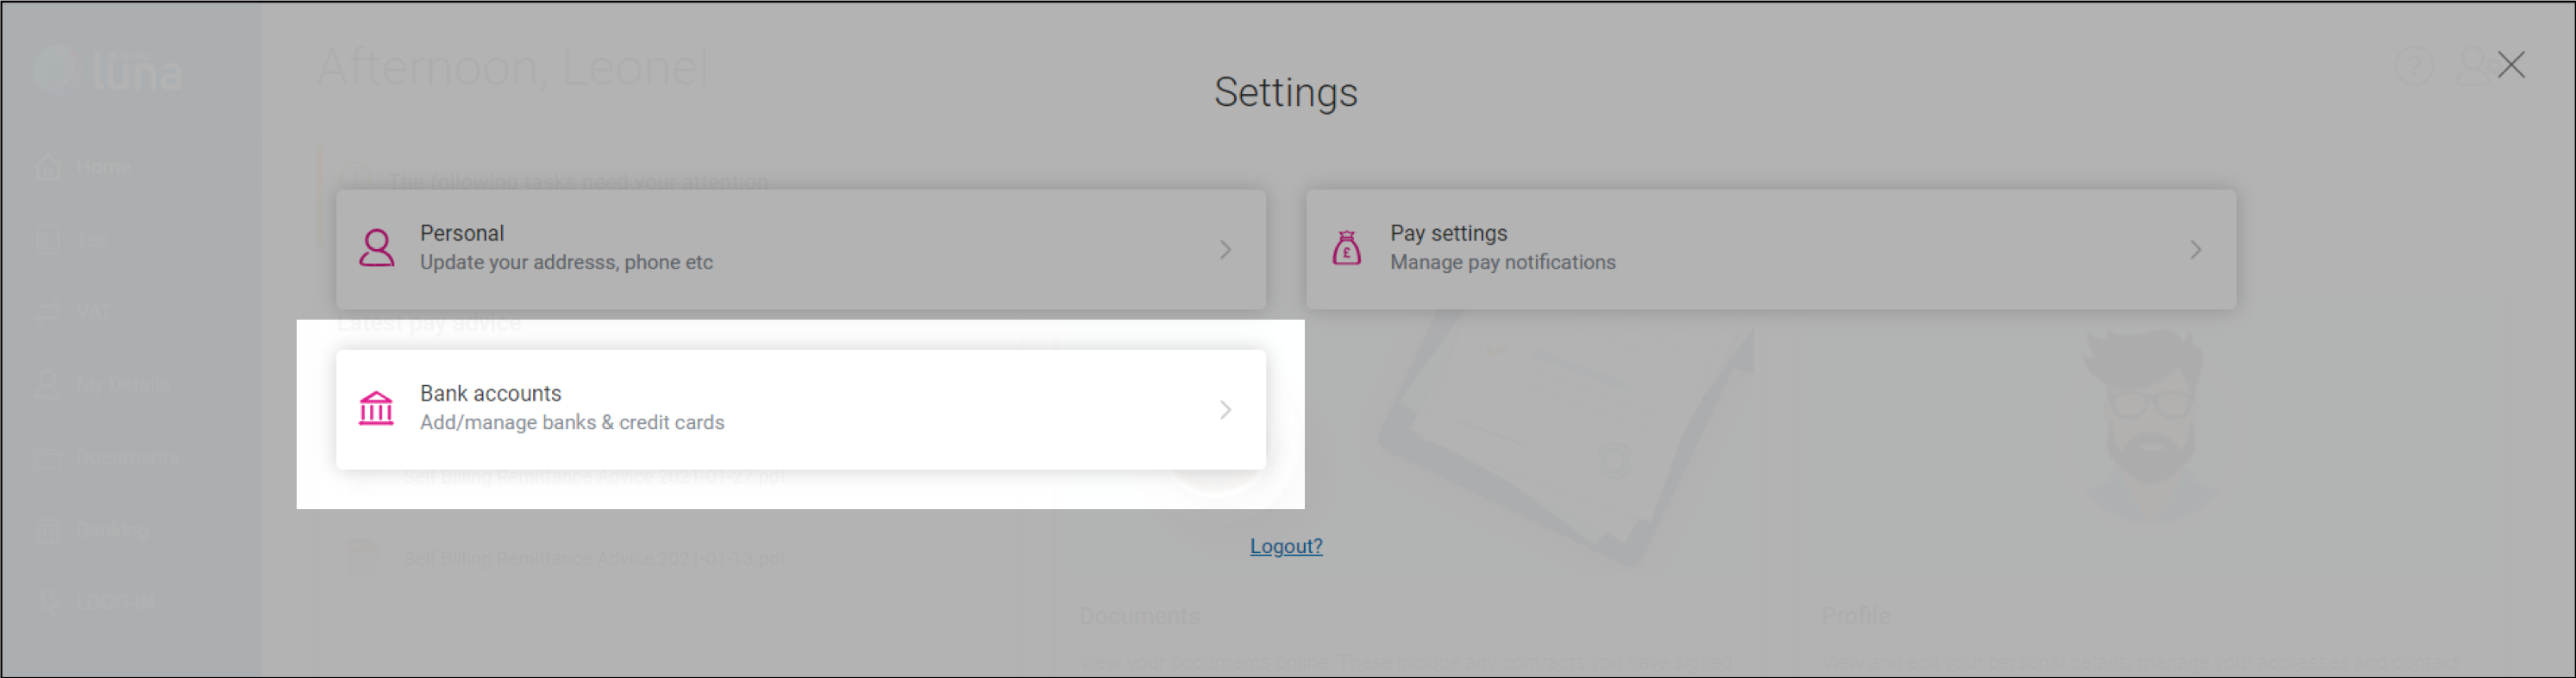Open Documents from the sidebar menu
The height and width of the screenshot is (678, 2576).
point(50,457)
